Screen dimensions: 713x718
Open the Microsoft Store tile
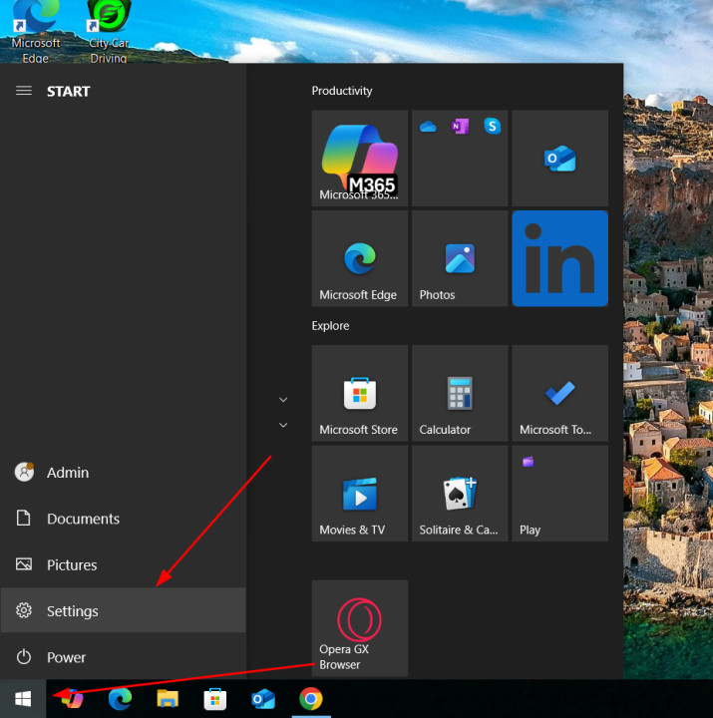[x=359, y=393]
